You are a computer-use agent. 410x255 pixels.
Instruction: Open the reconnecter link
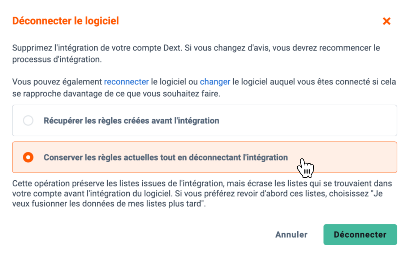click(126, 82)
